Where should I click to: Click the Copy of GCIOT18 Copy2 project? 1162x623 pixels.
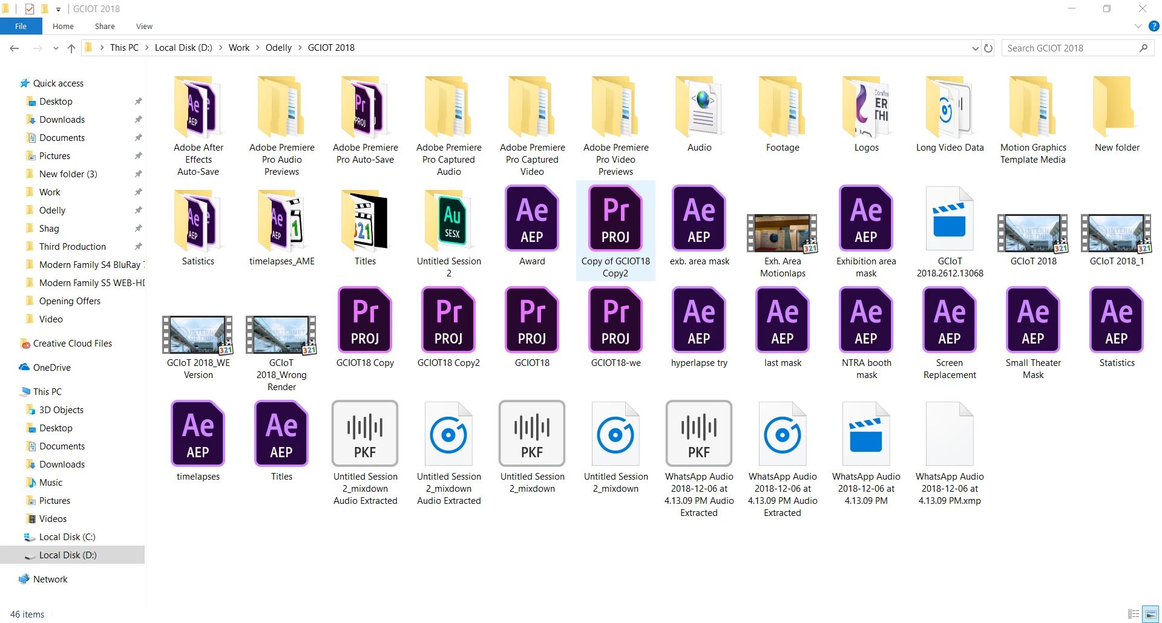tap(615, 230)
